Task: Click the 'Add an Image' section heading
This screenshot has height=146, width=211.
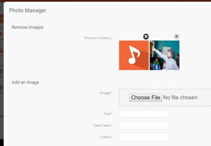Action: tap(25, 82)
